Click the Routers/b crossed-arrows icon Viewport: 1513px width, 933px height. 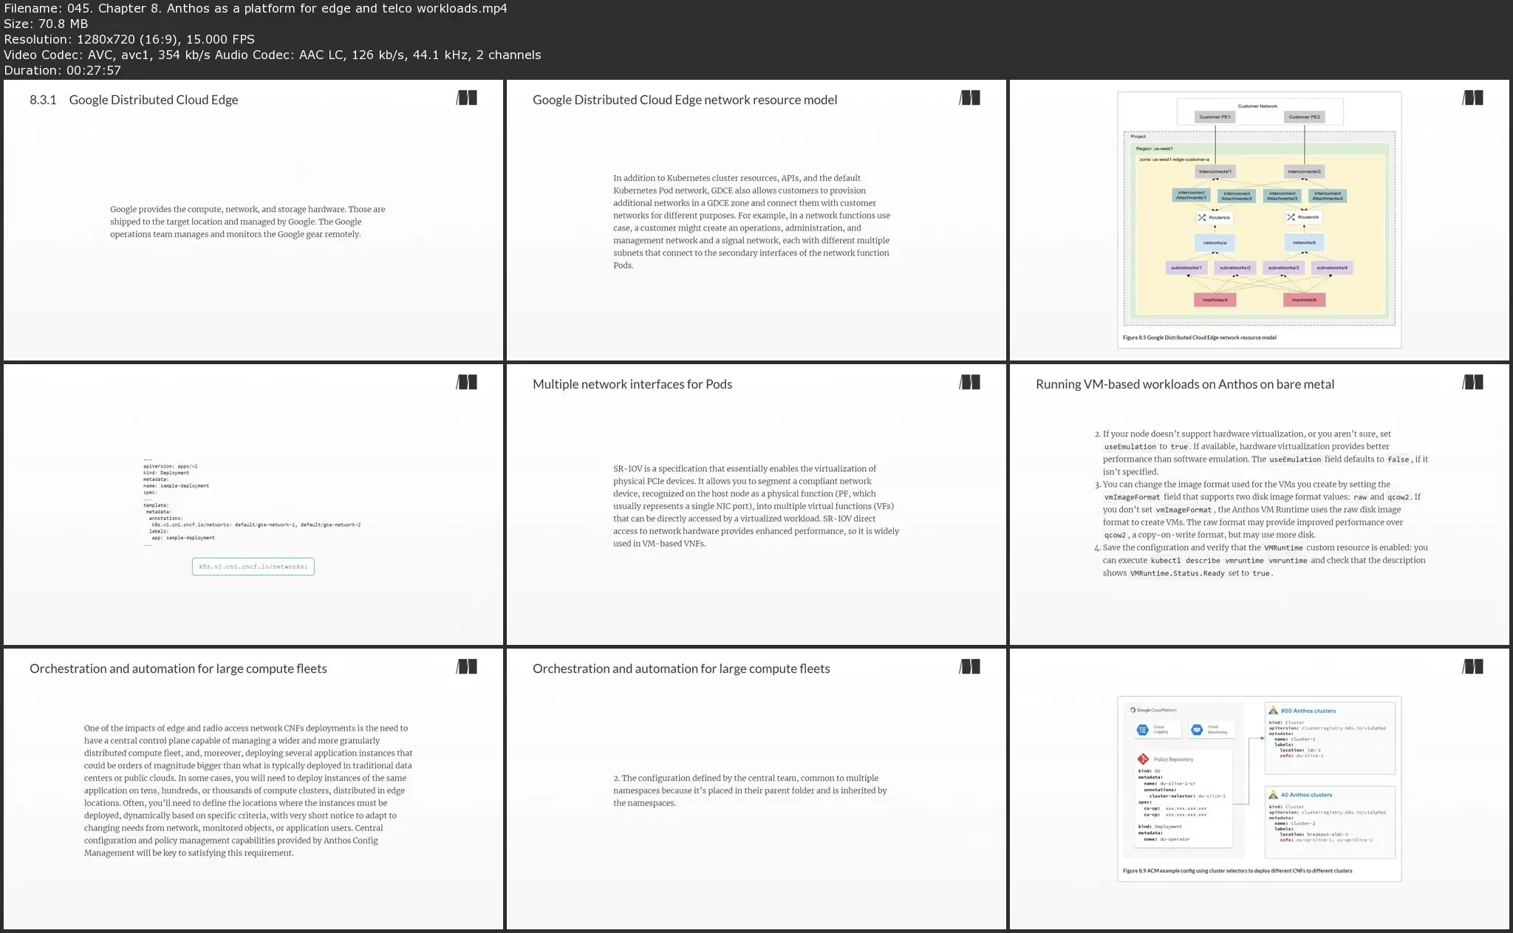1291,218
